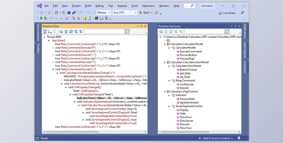
Task: Click the Copy icon in Runtime Flow toolbar
Action: pos(61,32)
